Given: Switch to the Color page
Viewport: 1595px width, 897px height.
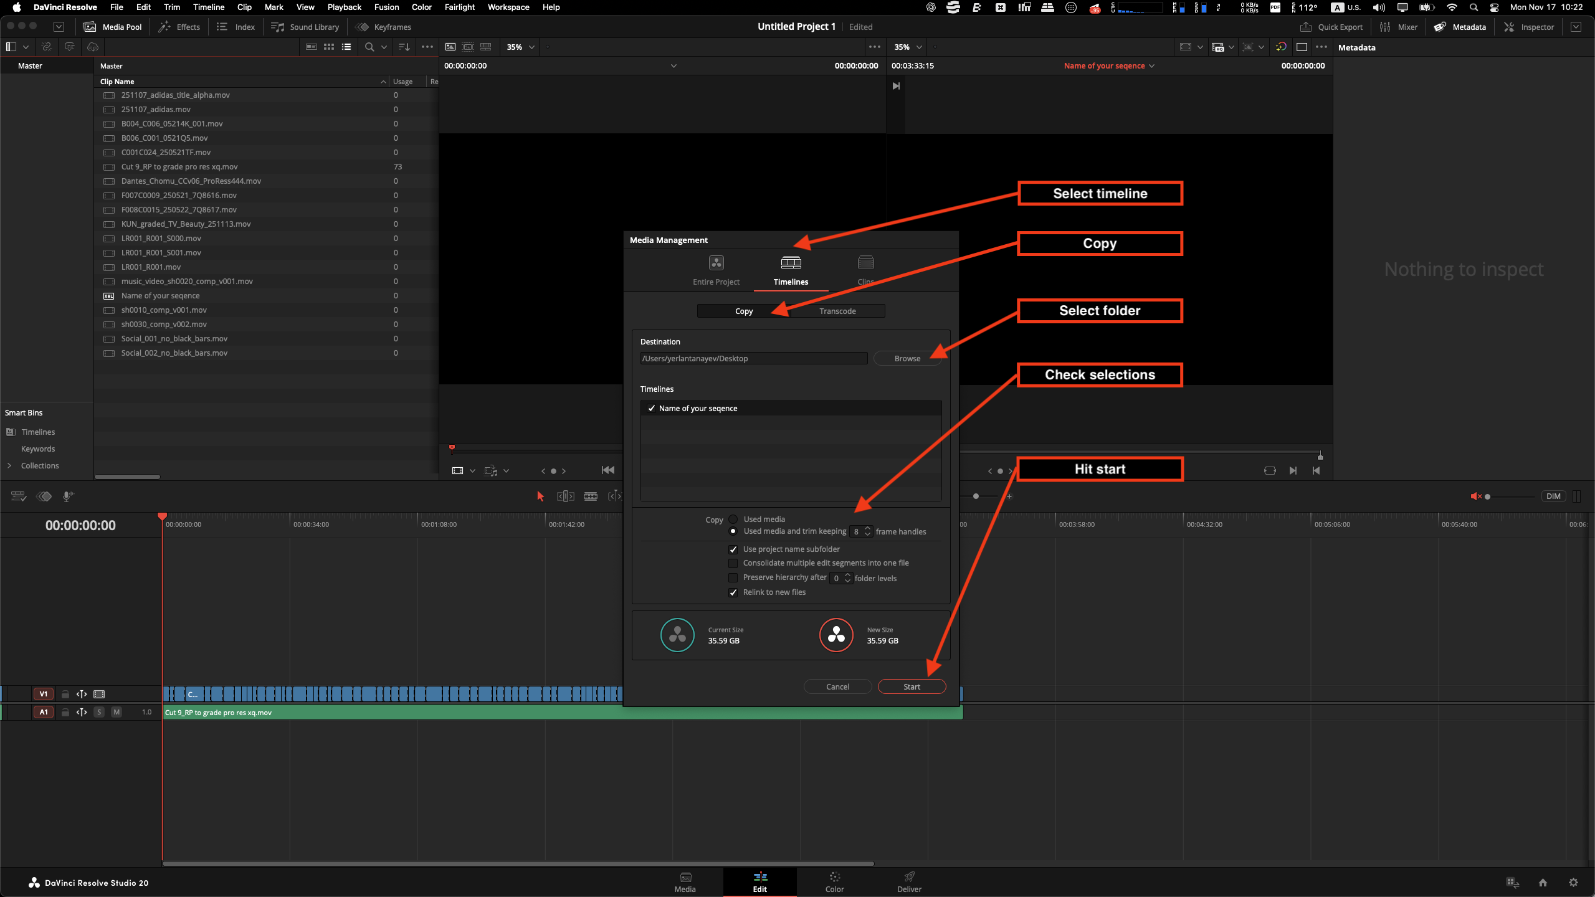Looking at the screenshot, I should pyautogui.click(x=834, y=882).
